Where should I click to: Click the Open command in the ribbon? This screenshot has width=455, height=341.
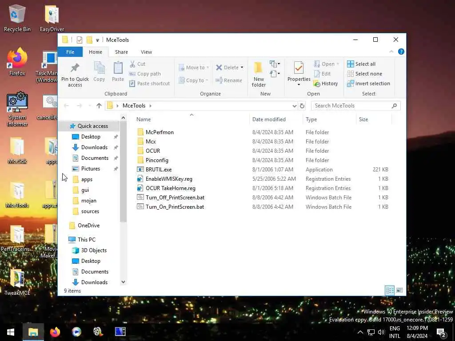click(x=326, y=64)
